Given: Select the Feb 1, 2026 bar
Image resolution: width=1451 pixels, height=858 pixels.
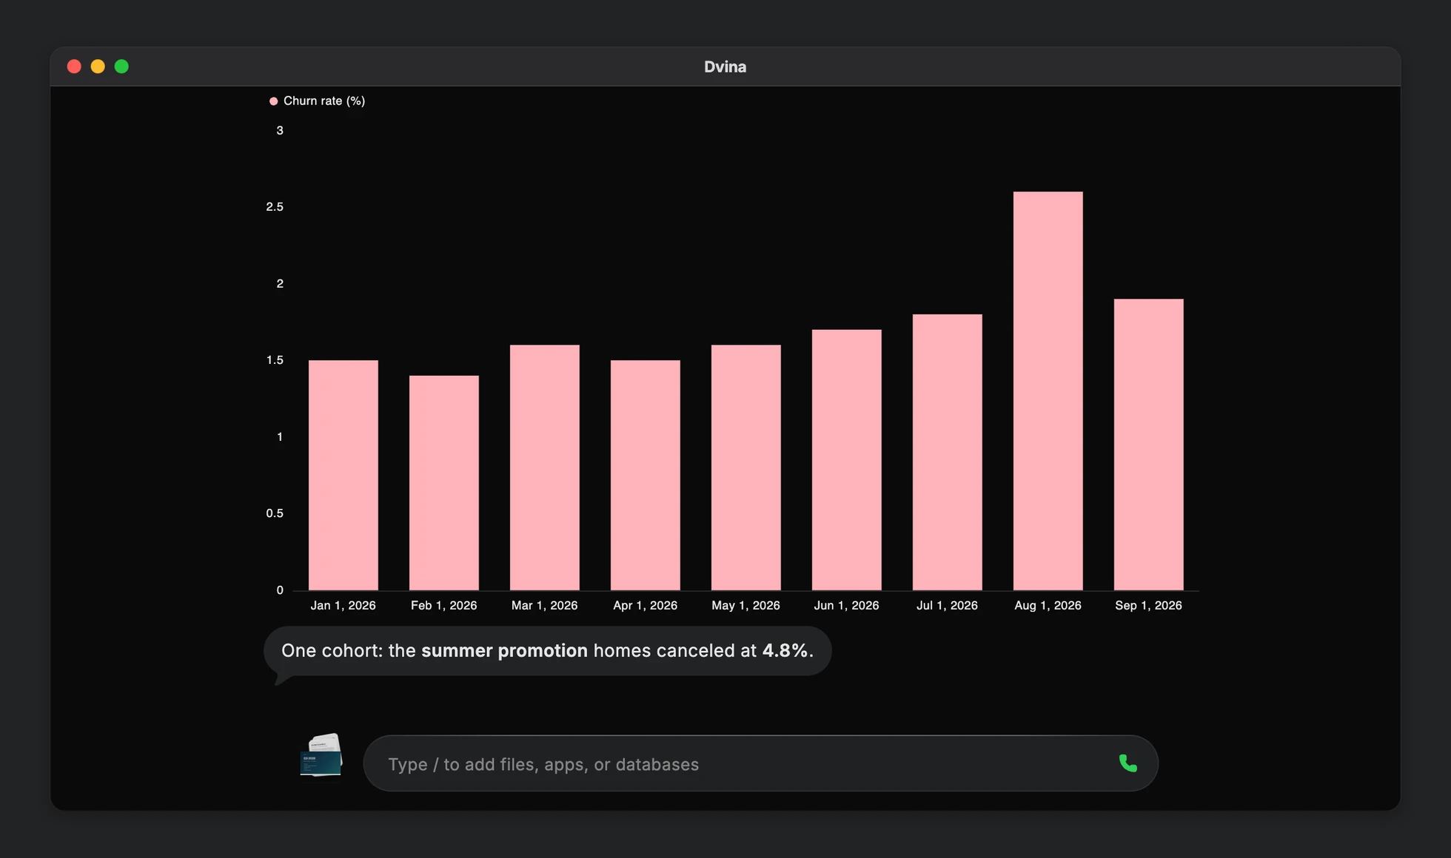Looking at the screenshot, I should coord(444,483).
